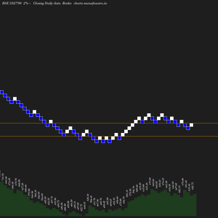Click the "munafasutra.in" text in the title
This screenshot has width=218, height=218.
coord(95,3)
